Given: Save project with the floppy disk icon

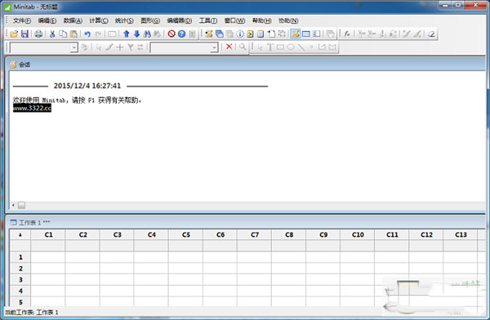Looking at the screenshot, I should 24,33.
